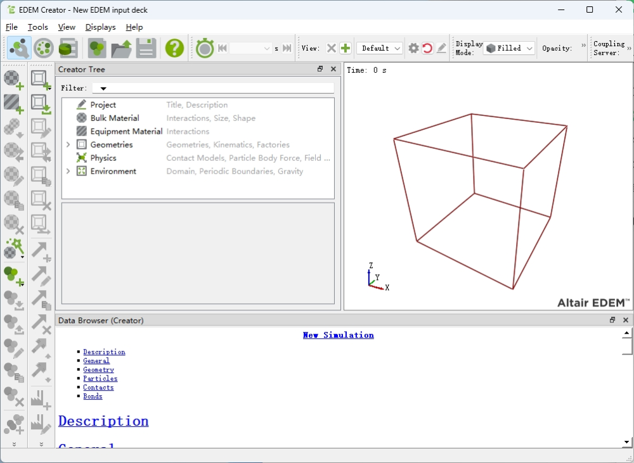
Task: Open the Display Mode Filled dropdown
Action: coord(510,48)
